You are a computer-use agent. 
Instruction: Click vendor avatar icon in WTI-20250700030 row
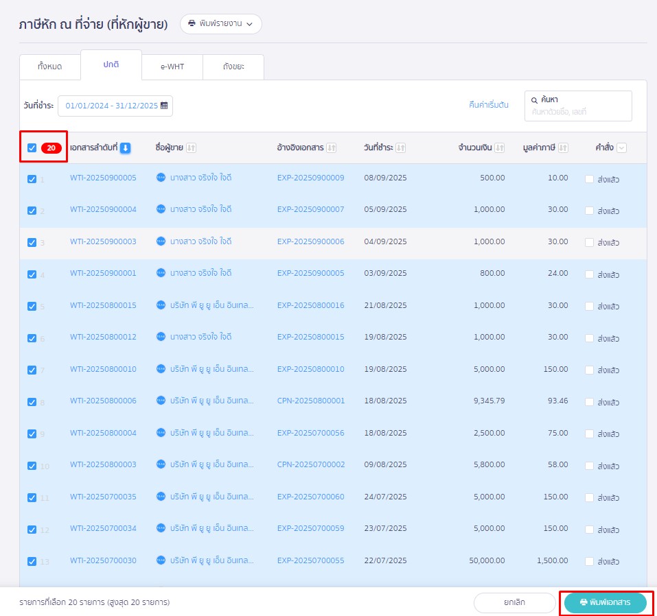tap(161, 560)
